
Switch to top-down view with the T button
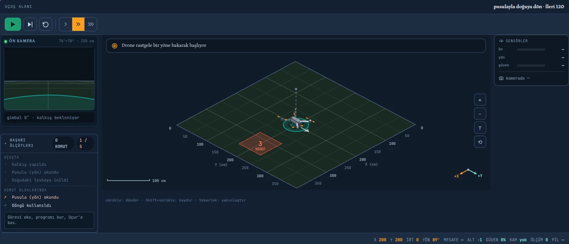tap(480, 128)
